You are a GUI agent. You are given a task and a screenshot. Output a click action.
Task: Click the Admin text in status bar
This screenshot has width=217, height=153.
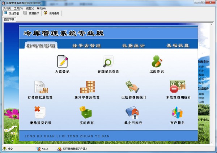[x=45, y=149]
